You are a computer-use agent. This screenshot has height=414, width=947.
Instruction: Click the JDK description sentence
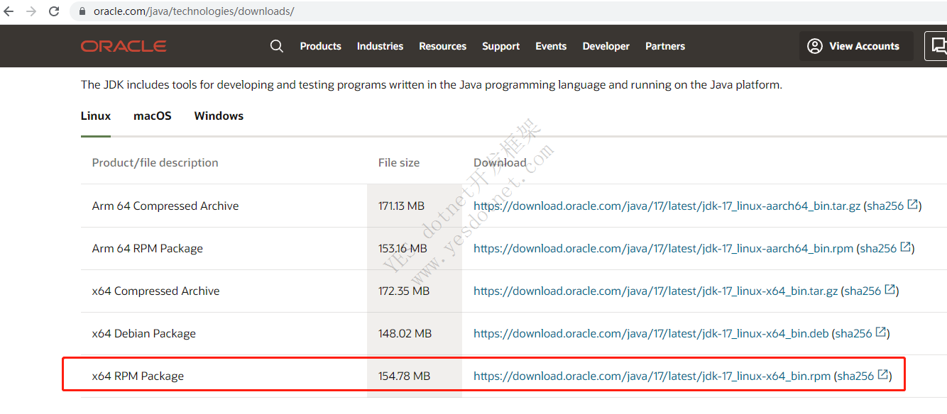tap(432, 85)
